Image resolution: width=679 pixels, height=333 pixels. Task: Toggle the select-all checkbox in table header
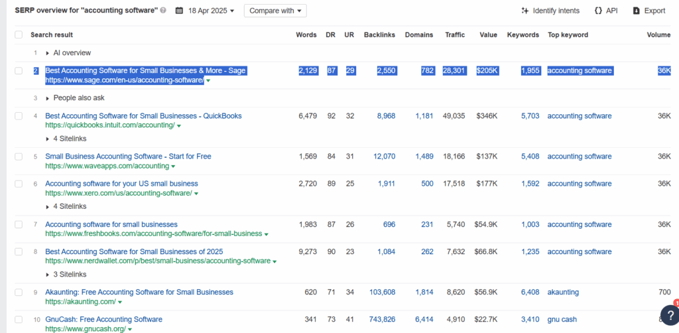19,34
